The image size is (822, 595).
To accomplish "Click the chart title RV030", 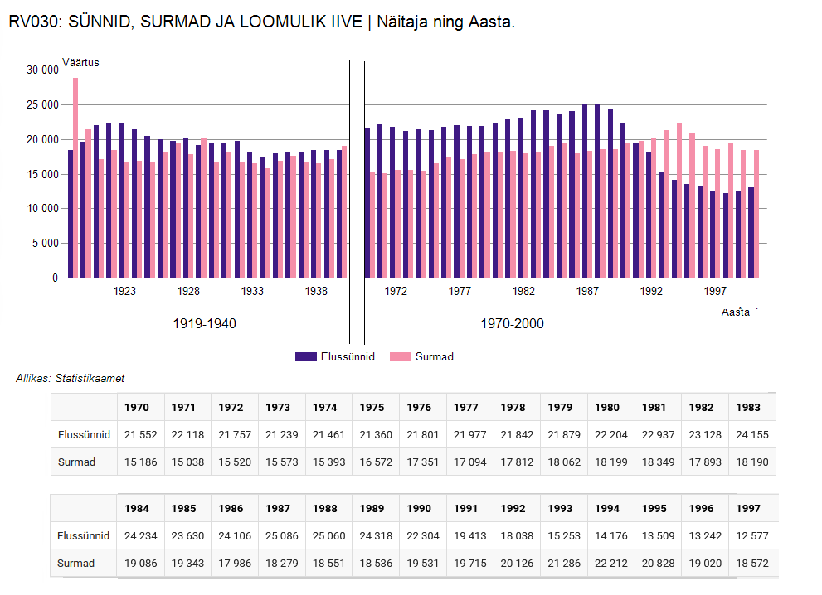I will click(x=261, y=22).
